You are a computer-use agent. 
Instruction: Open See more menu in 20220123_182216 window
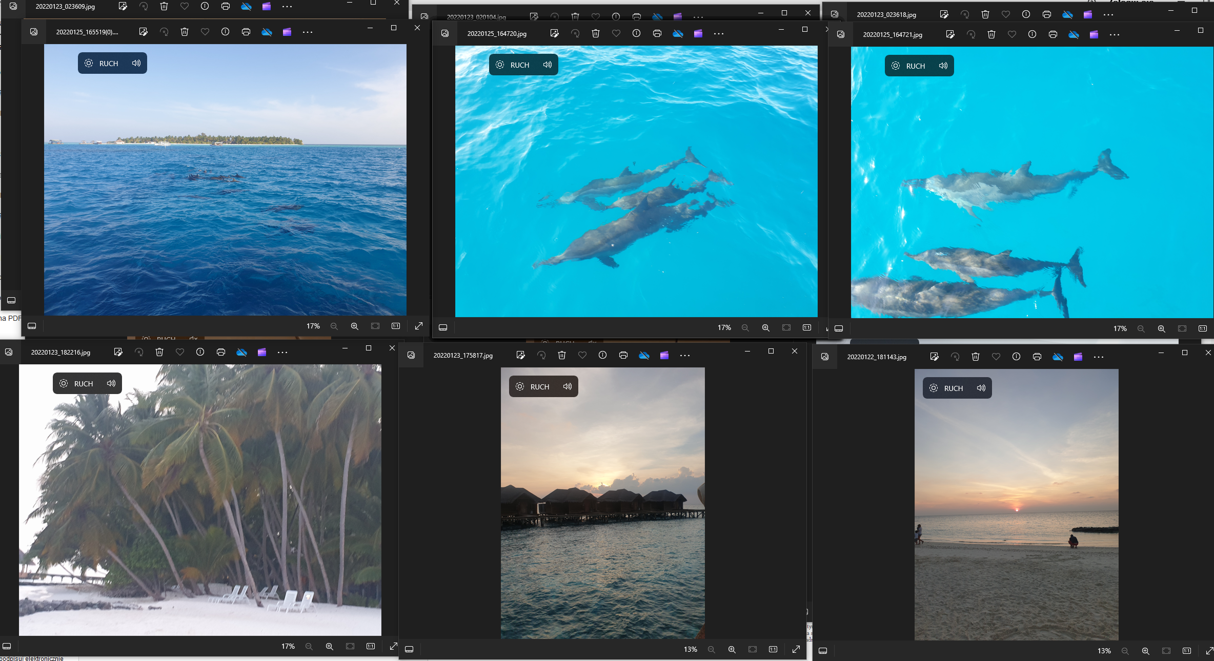pyautogui.click(x=282, y=352)
